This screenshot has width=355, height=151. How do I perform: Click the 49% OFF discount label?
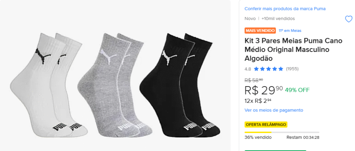point(297,90)
